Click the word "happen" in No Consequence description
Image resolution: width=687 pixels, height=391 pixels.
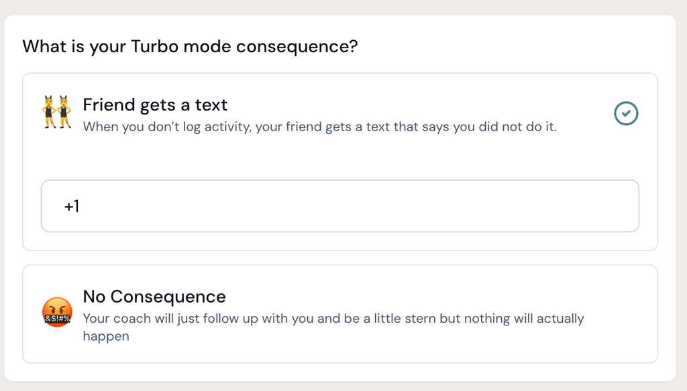point(106,336)
